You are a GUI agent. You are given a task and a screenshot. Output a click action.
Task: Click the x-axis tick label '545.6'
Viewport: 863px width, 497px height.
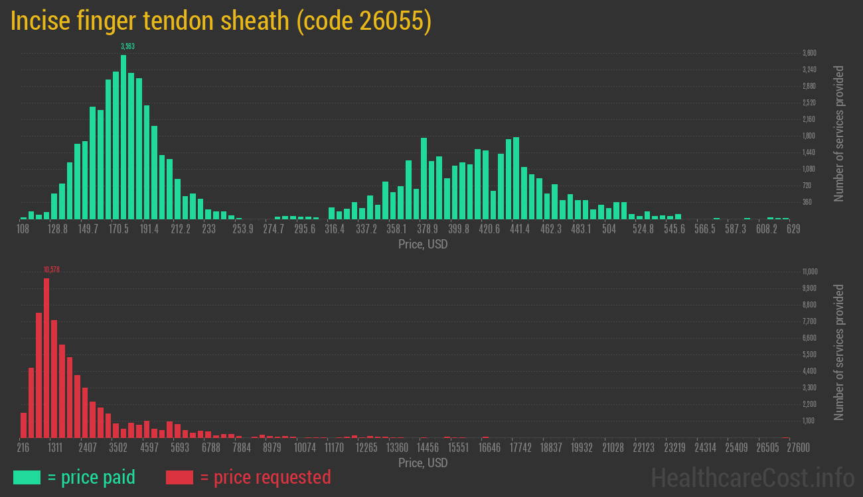(x=674, y=229)
